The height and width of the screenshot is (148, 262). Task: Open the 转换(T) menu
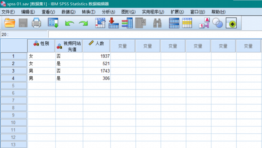89,12
